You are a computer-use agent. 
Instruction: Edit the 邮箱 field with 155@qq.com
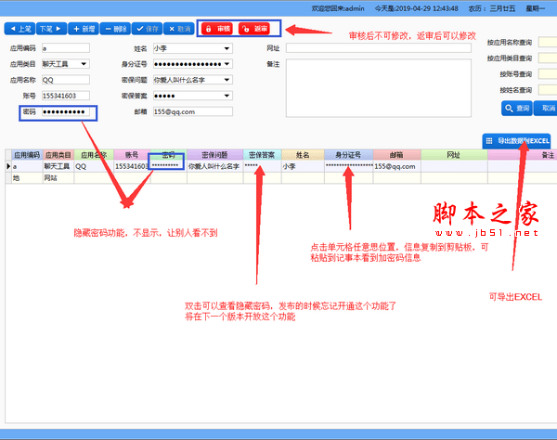click(193, 112)
